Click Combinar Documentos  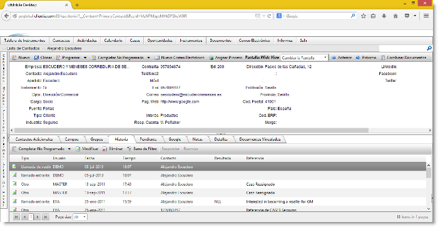(x=404, y=58)
